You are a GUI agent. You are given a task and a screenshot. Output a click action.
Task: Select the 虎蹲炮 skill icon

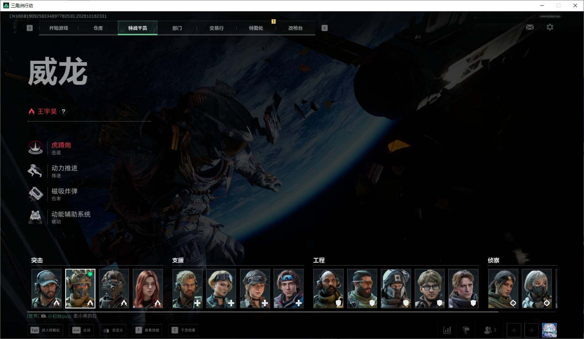point(35,148)
